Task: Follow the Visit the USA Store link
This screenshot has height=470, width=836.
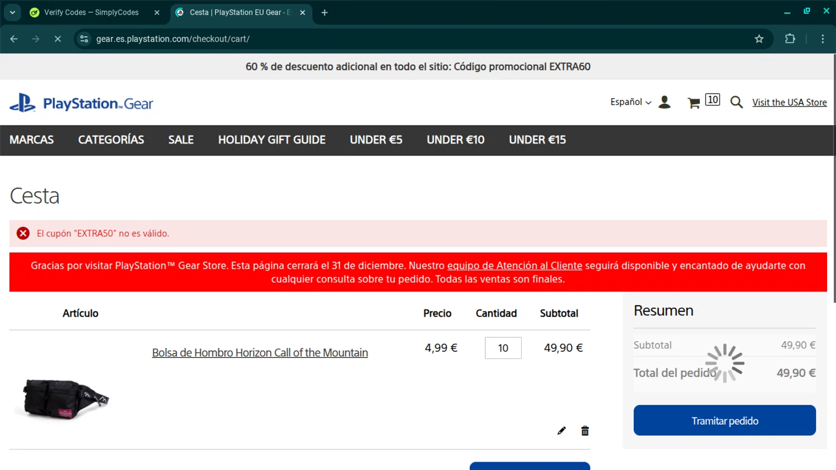Action: click(x=789, y=102)
